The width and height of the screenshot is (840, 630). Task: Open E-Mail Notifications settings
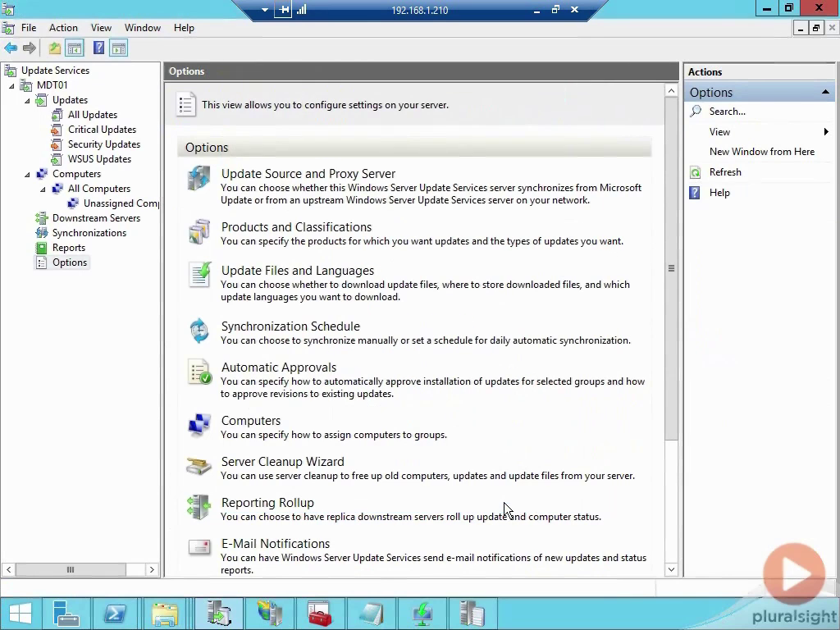[276, 544]
